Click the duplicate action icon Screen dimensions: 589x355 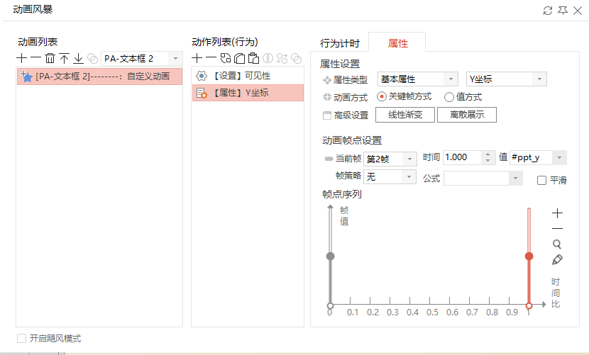tap(226, 58)
